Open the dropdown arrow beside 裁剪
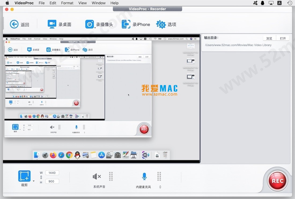295x199 pixels. tap(34, 181)
